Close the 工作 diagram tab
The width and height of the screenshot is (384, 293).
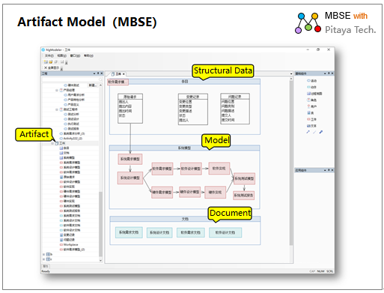coord(124,74)
